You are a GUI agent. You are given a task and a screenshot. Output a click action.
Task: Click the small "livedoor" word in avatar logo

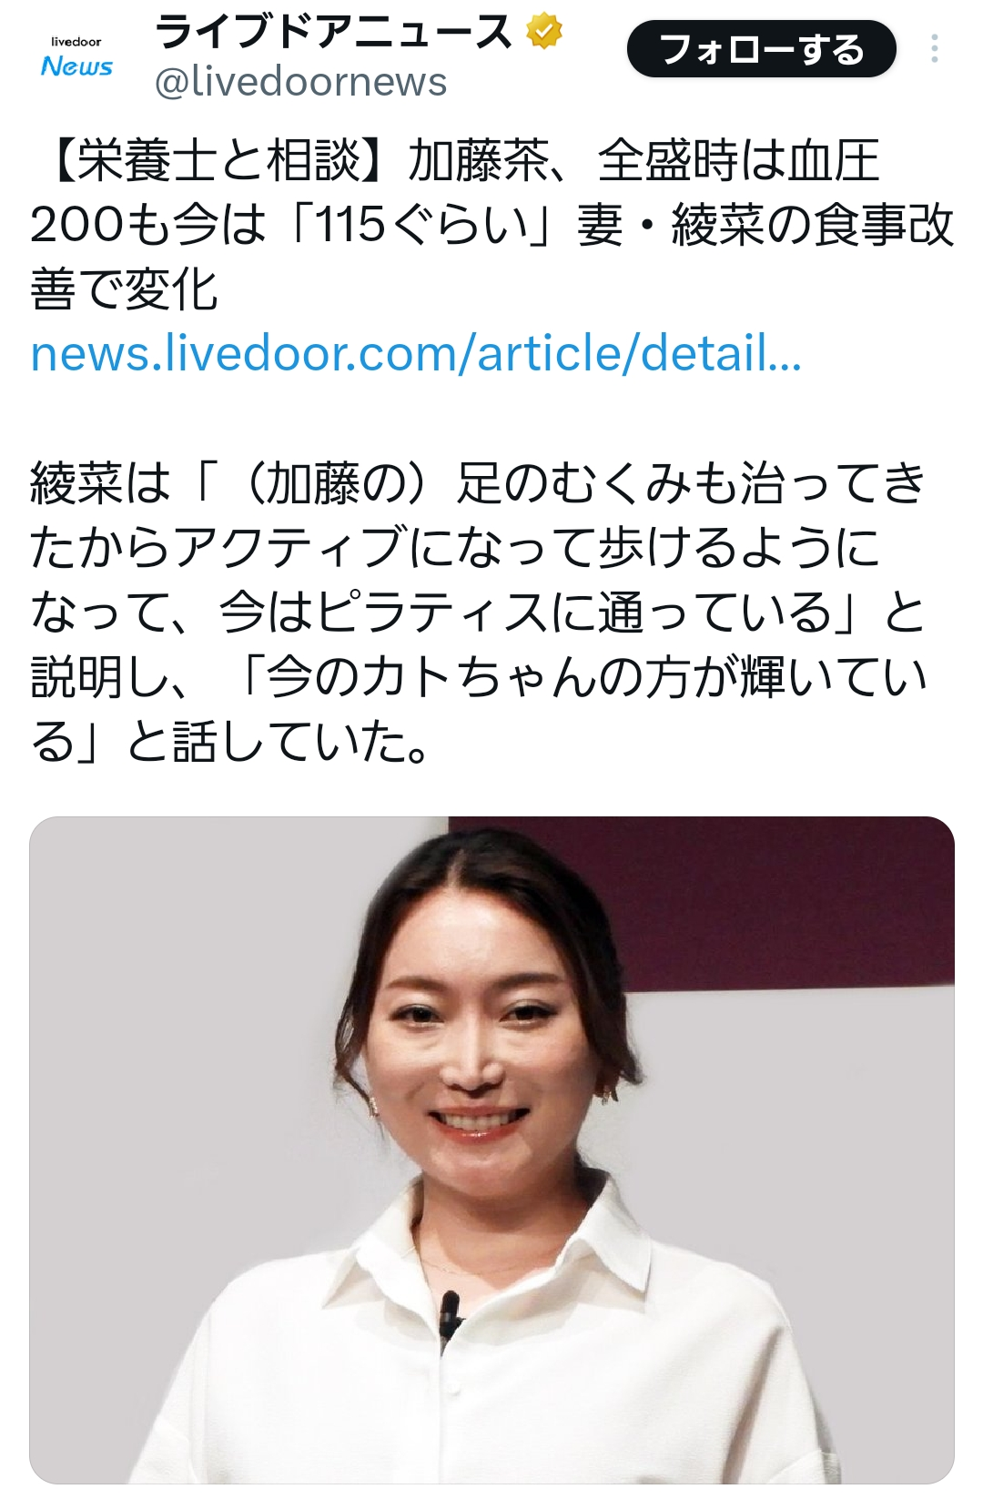click(x=76, y=42)
